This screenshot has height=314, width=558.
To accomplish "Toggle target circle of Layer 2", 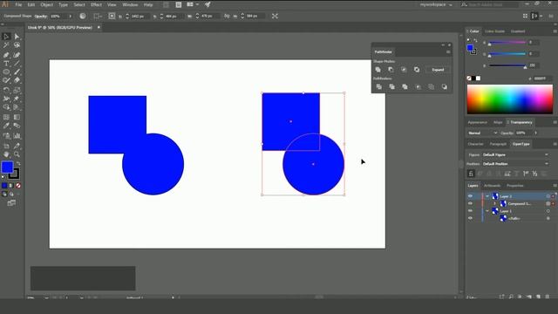I will (x=548, y=196).
